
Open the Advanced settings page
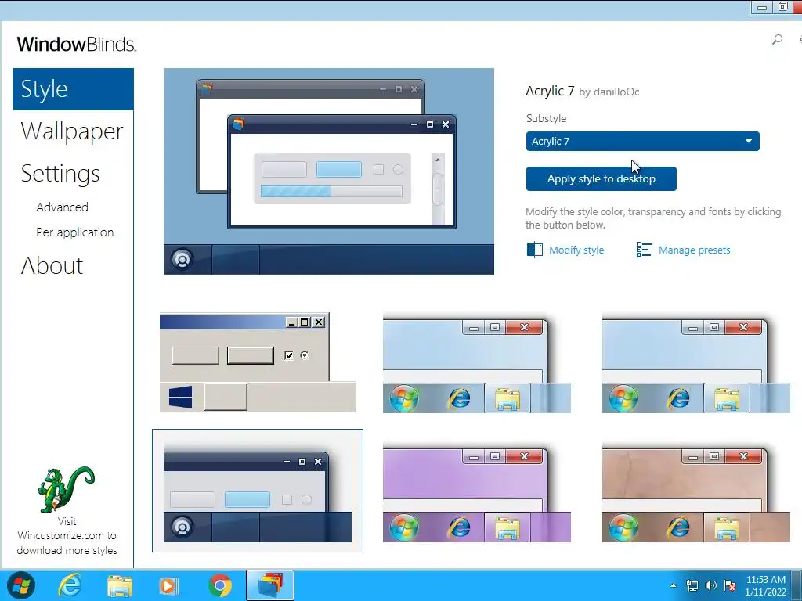coord(63,207)
